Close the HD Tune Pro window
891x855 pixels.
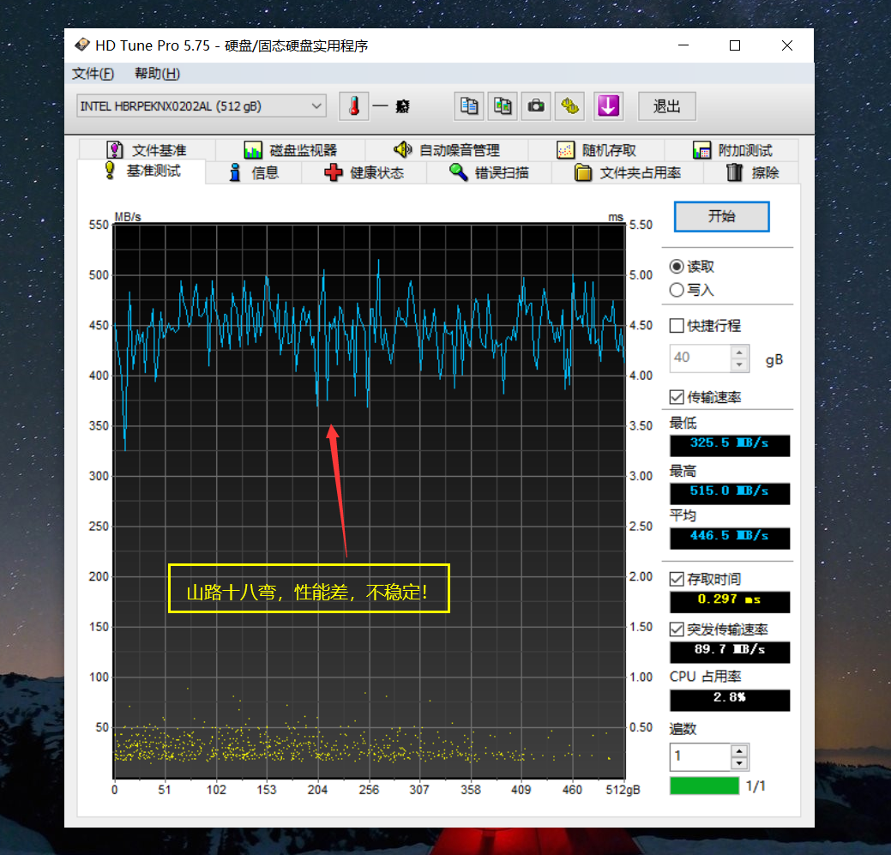pyautogui.click(x=787, y=45)
